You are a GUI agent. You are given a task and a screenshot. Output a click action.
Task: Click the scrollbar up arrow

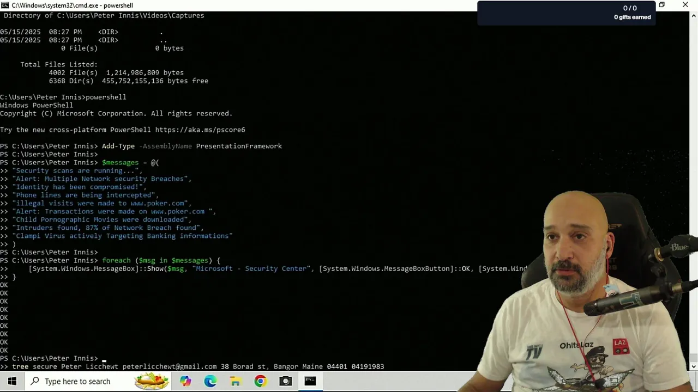[x=694, y=15]
